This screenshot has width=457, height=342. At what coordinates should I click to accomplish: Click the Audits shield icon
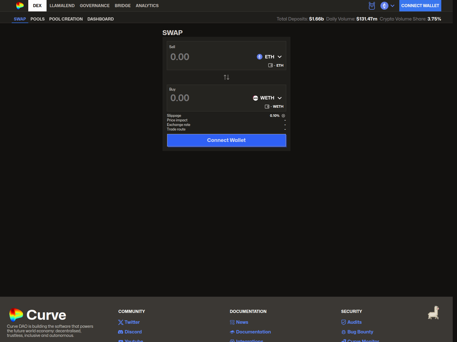(344, 322)
